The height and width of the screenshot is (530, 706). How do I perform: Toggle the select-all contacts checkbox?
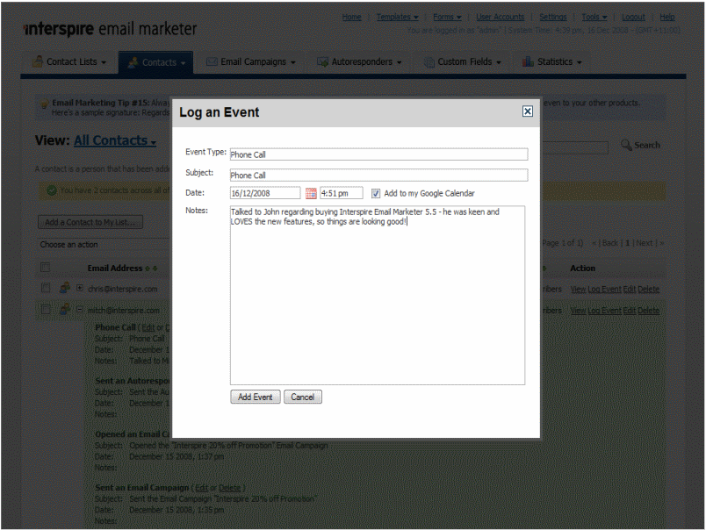point(45,268)
